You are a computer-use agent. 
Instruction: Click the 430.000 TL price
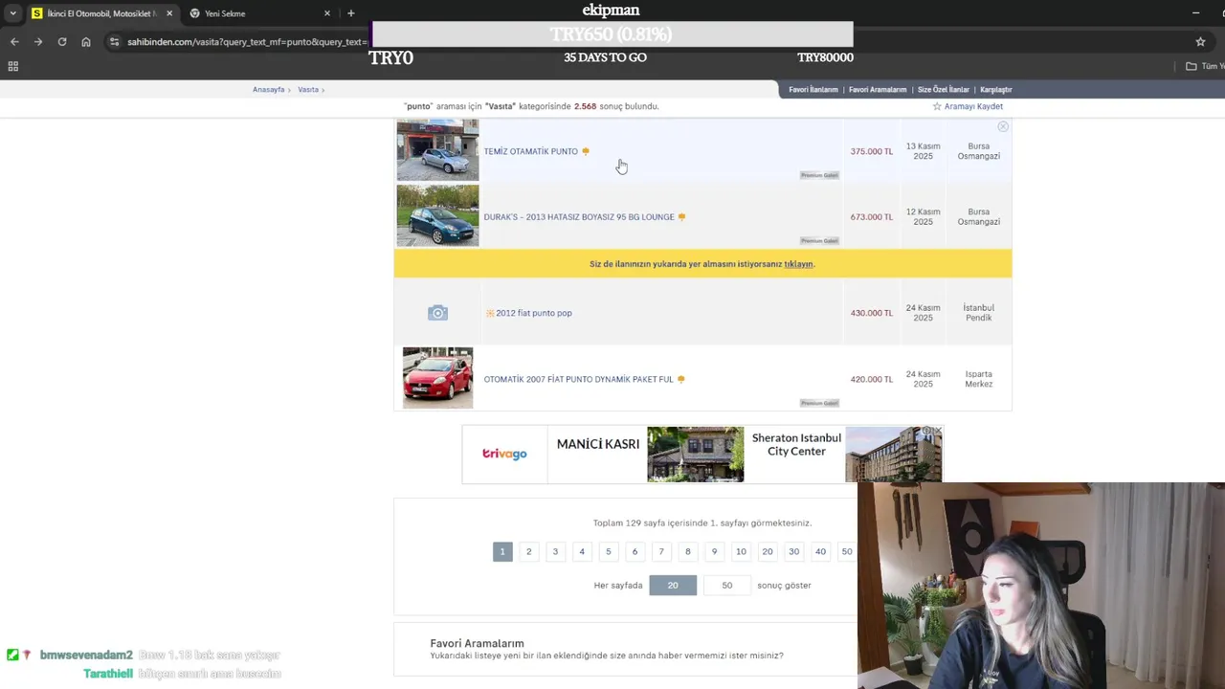(872, 313)
